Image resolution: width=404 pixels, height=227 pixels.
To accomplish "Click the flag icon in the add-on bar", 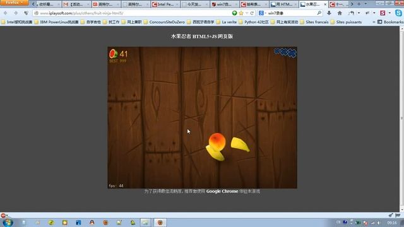I will (x=398, y=215).
